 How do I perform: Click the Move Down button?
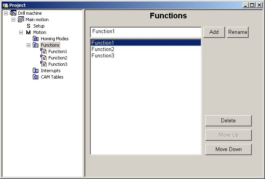(229, 149)
